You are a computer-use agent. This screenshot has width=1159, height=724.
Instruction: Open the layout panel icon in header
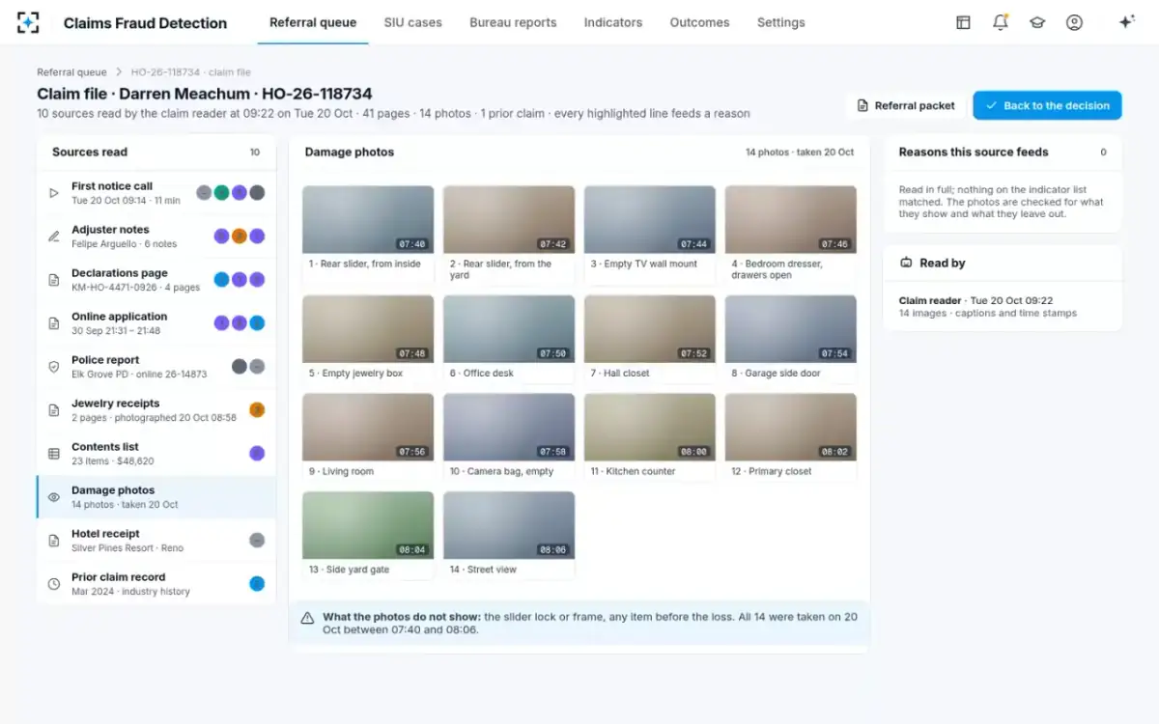[x=963, y=22]
